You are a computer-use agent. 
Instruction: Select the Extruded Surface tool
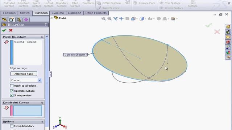click(9, 4)
